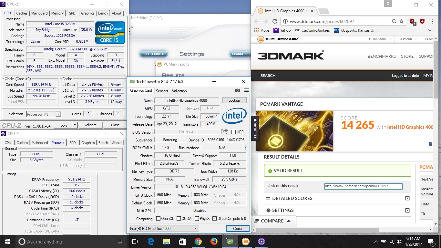Click uBlock Origin extension icon
The height and width of the screenshot is (248, 441).
click(413, 22)
